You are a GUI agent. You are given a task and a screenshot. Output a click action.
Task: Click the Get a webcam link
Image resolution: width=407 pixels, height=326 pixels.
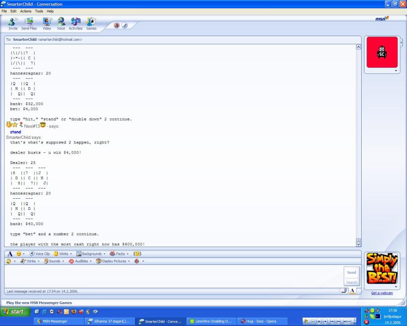click(x=382, y=293)
